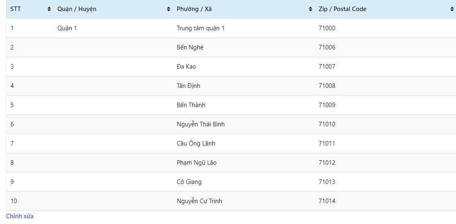Select the Phạm Ngũ Lão row
This screenshot has height=224, width=456.
point(231,163)
